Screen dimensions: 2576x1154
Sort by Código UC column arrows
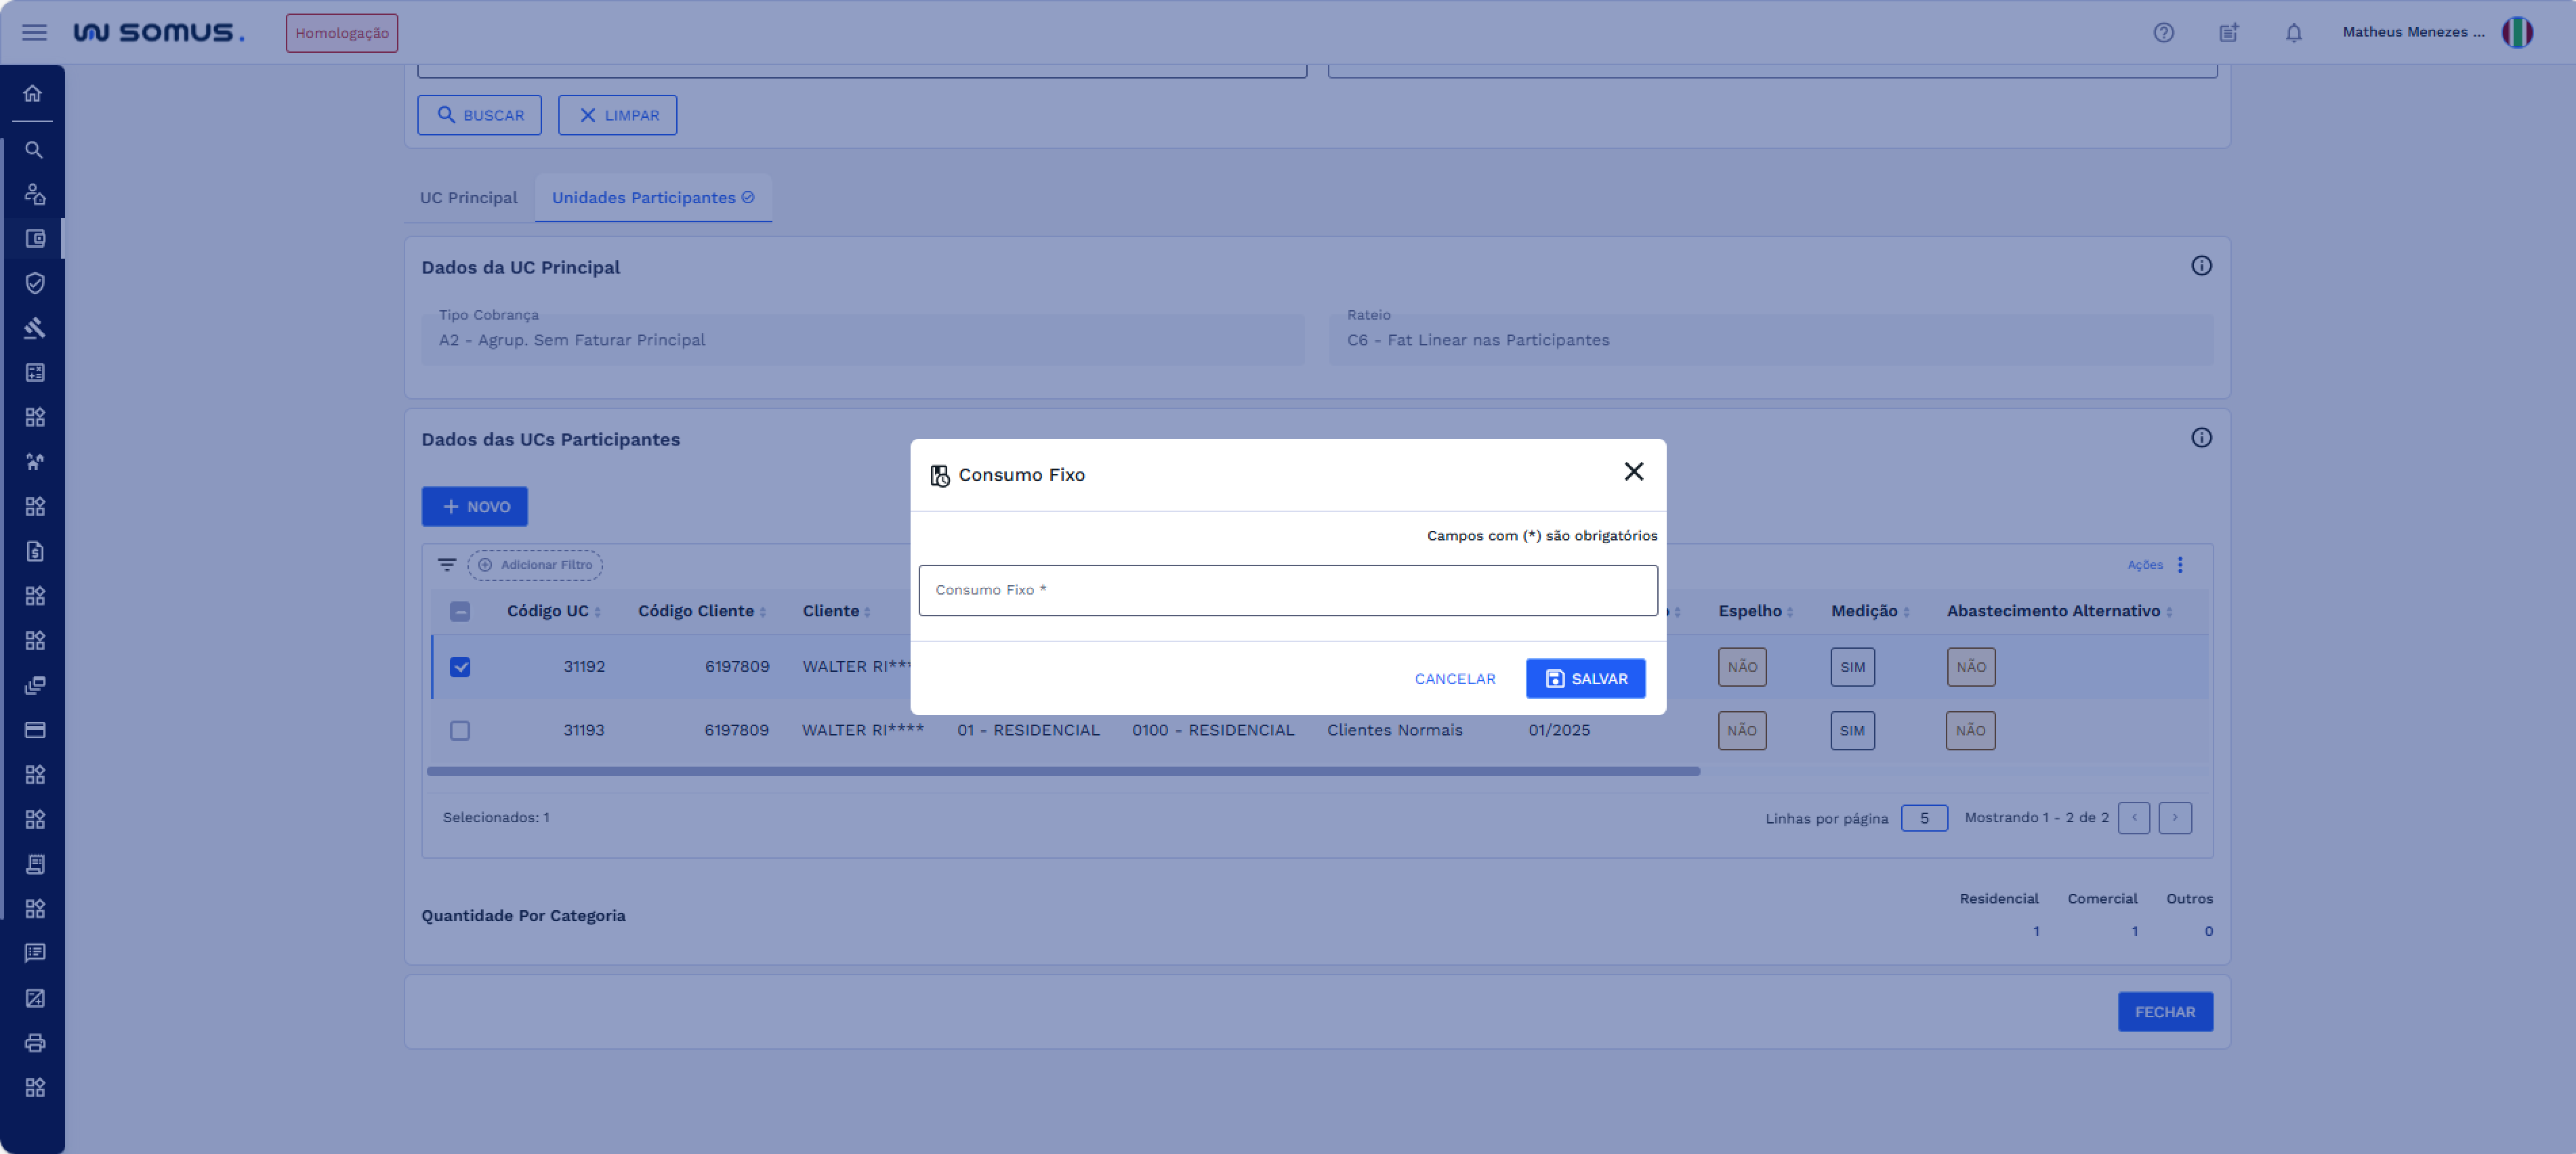tap(597, 612)
